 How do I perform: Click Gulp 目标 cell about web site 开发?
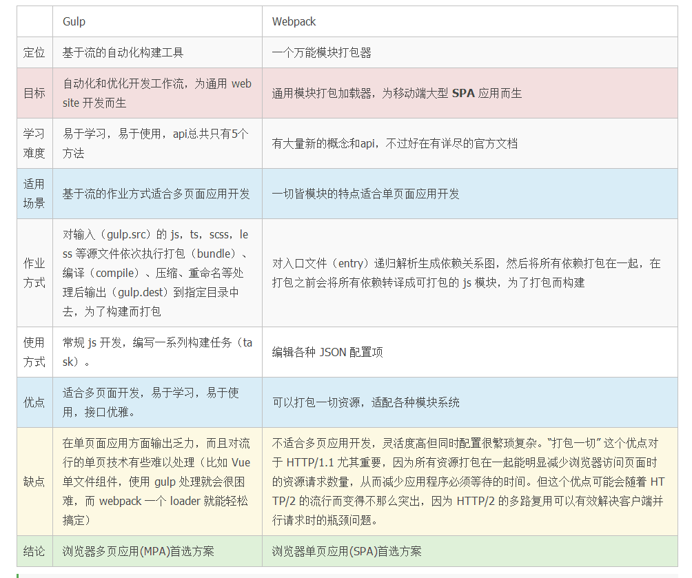[157, 93]
